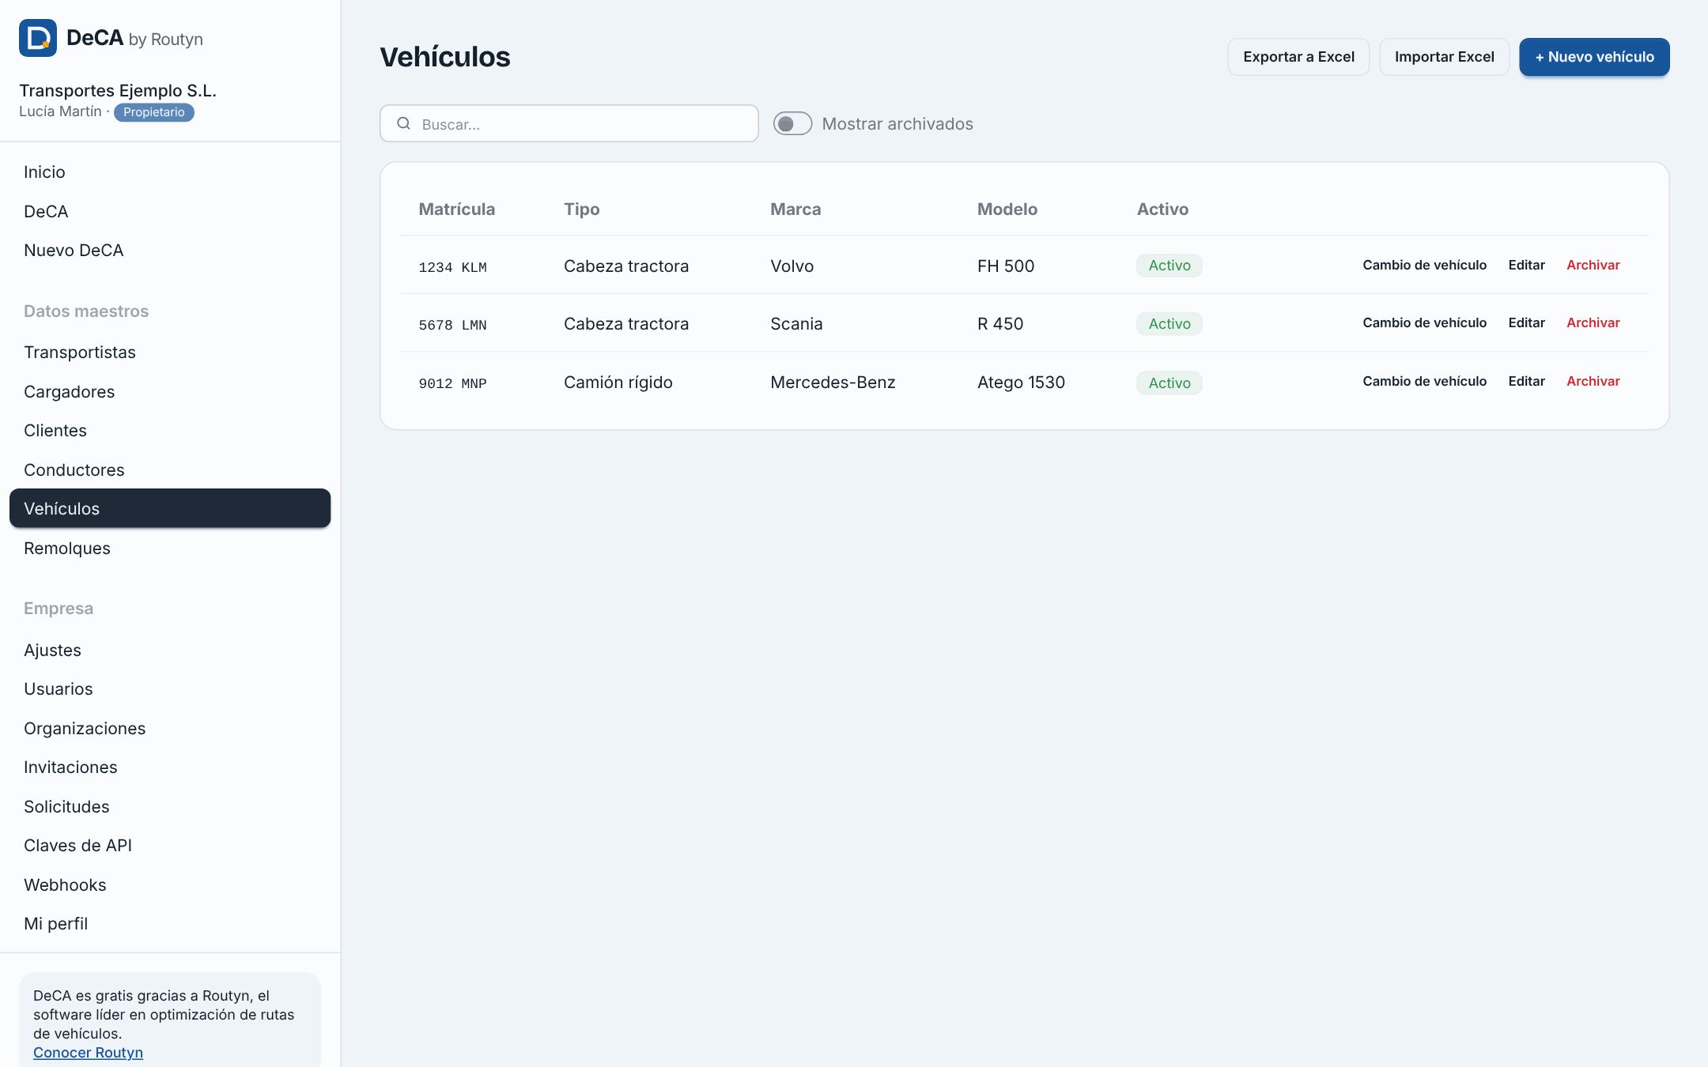Open Claves de API page

pyautogui.click(x=170, y=846)
